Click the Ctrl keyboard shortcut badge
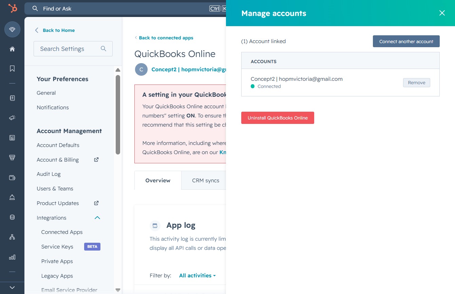This screenshot has width=455, height=294. click(215, 8)
